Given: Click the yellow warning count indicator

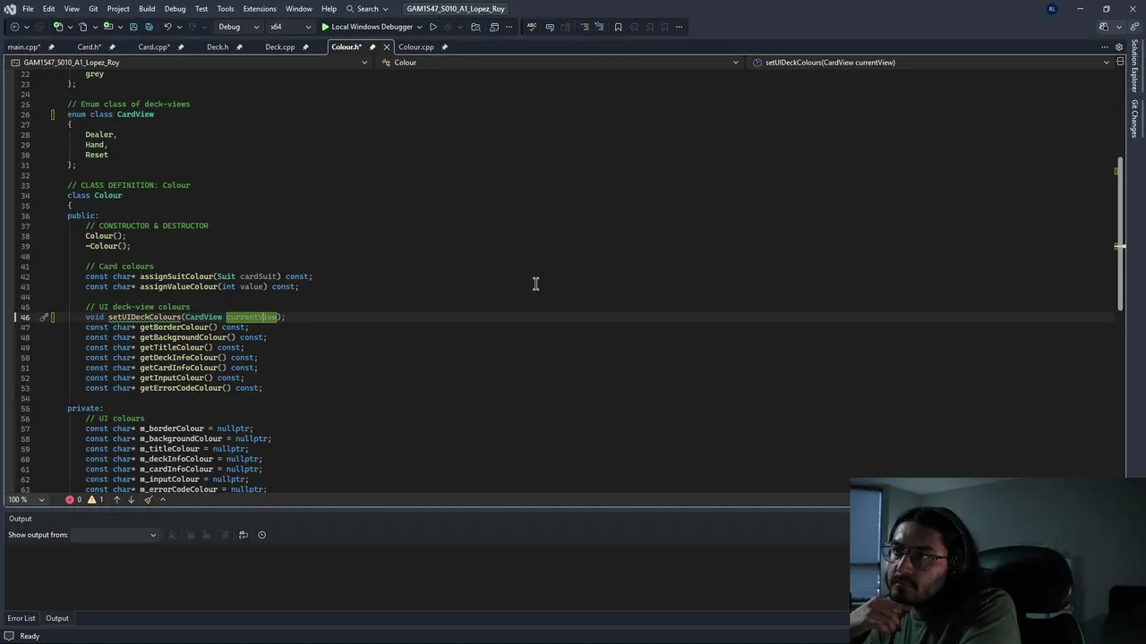Looking at the screenshot, I should click(95, 500).
